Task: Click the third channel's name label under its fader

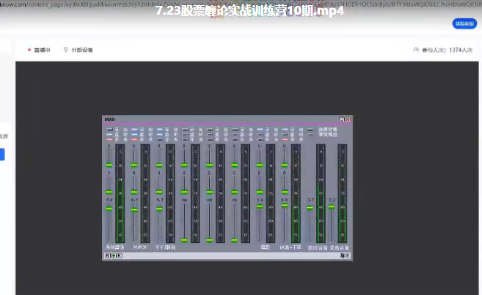Action: (165, 247)
